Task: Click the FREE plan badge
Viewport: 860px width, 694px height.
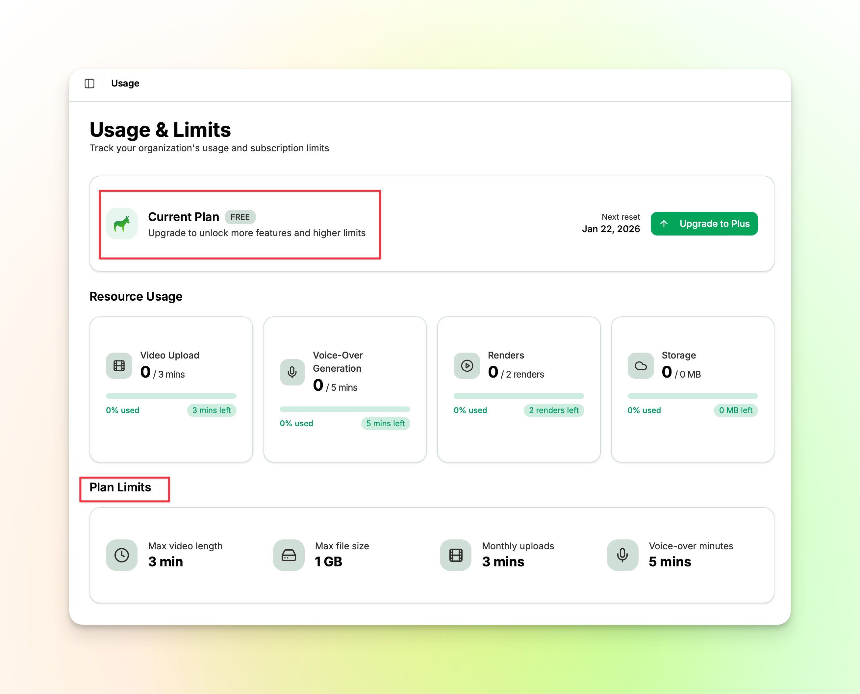Action: click(240, 217)
